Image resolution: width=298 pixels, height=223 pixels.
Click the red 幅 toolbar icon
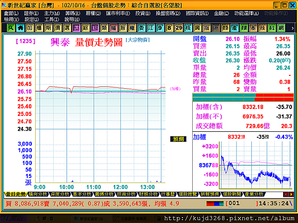(x=113, y=28)
